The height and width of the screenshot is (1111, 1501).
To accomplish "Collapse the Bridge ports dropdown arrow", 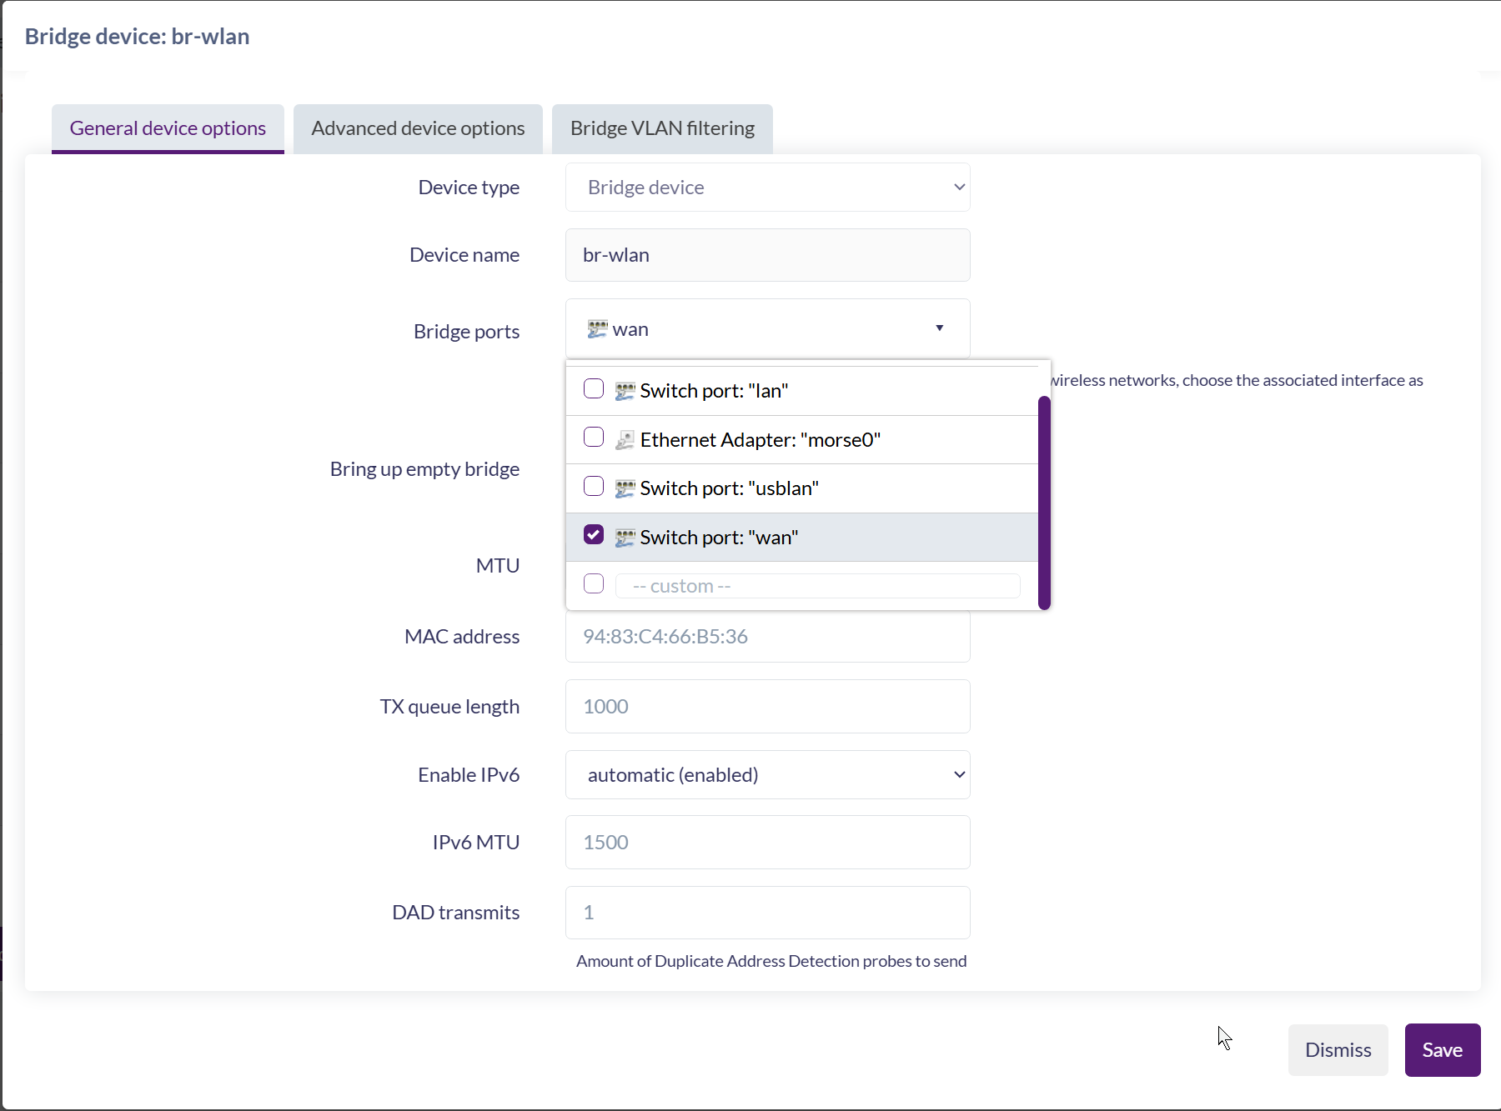I will click(x=939, y=328).
